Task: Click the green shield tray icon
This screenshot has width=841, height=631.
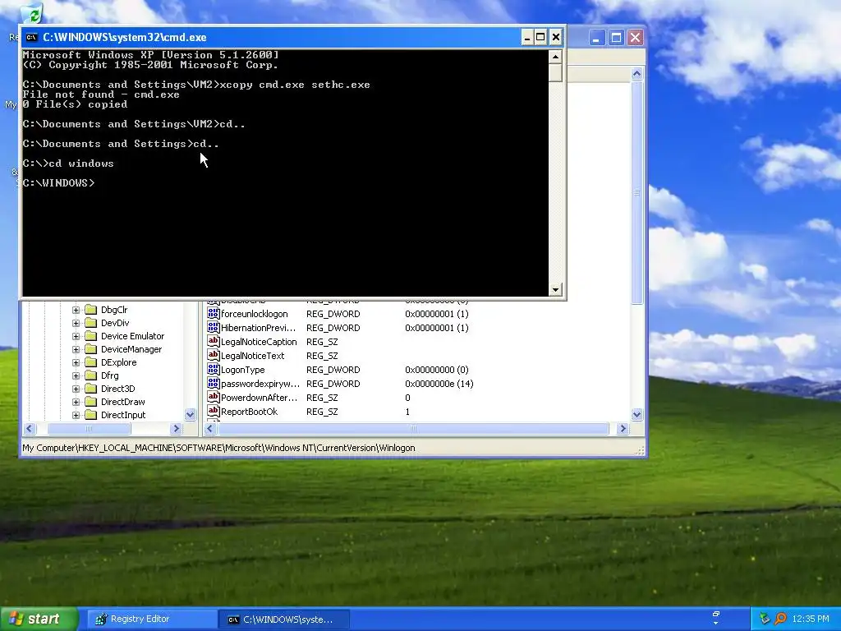Action: click(765, 619)
